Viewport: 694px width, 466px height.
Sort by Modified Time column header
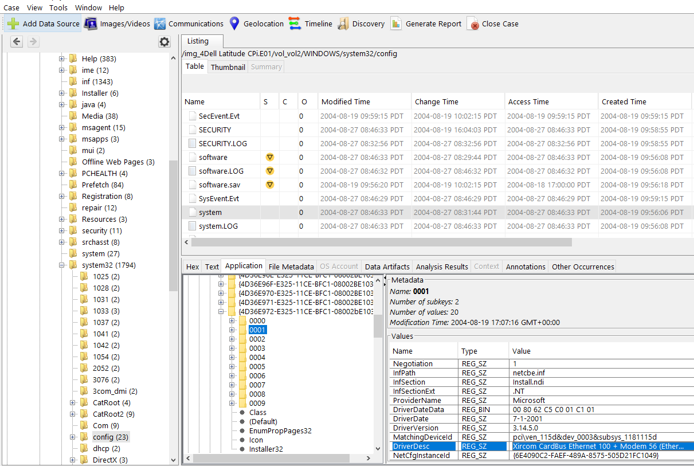coord(346,101)
